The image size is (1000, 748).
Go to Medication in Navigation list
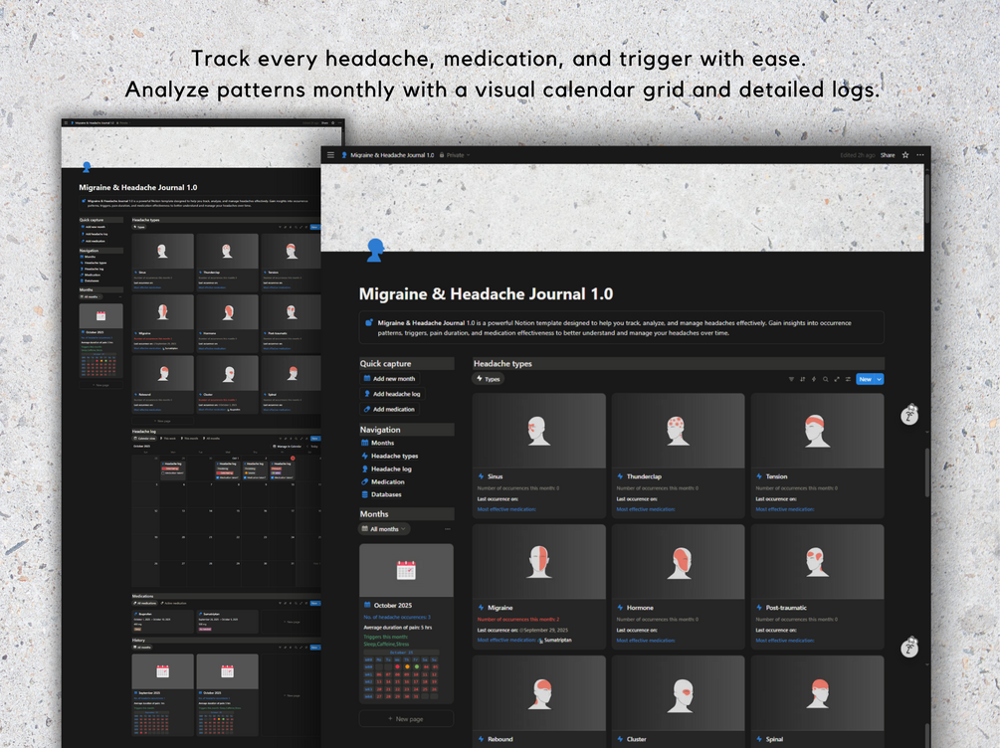383,481
